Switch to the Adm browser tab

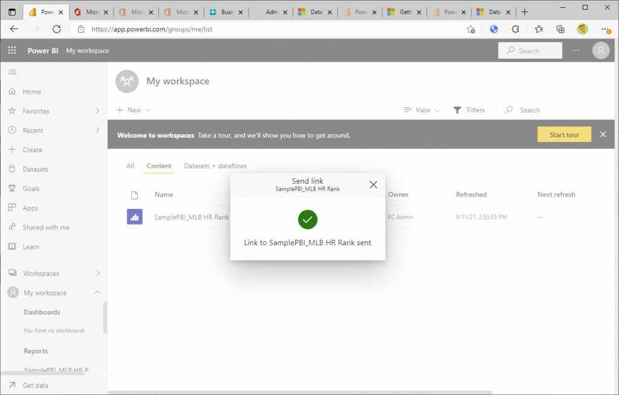coord(271,12)
